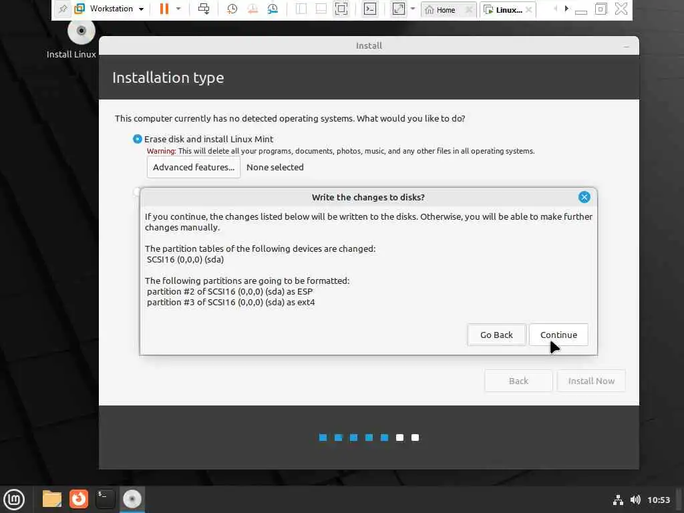The height and width of the screenshot is (513, 684).
Task: Click the red "Warning:" text
Action: [x=162, y=151]
